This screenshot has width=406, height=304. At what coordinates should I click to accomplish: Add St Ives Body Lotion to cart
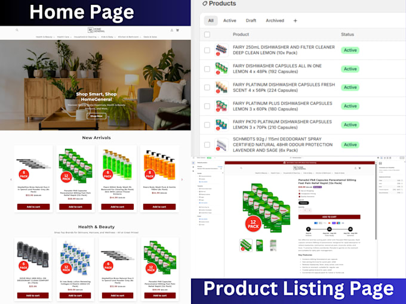point(75,296)
